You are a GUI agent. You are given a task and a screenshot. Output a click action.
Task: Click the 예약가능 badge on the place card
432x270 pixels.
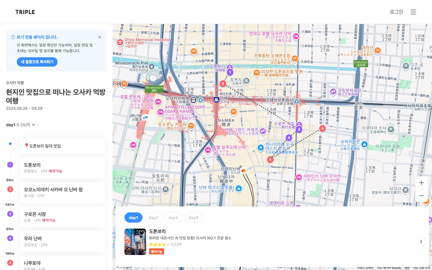157,252
